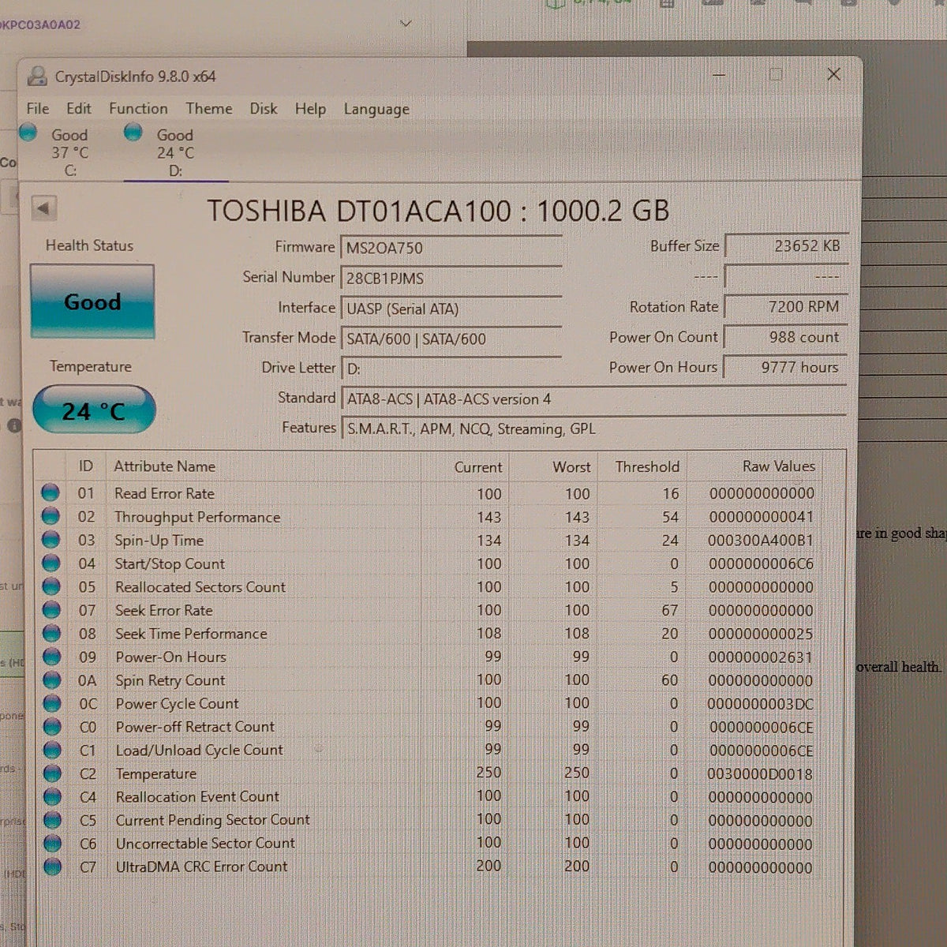Screen dimensions: 947x947
Task: Open the Language menu
Action: 376,110
